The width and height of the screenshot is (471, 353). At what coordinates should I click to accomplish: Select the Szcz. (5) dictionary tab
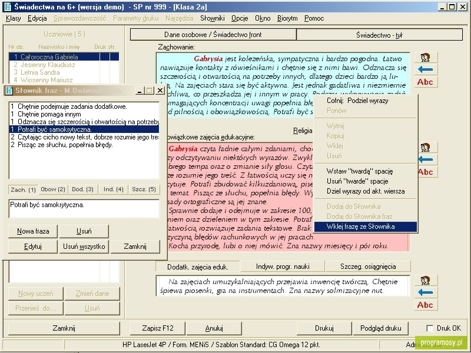144,189
